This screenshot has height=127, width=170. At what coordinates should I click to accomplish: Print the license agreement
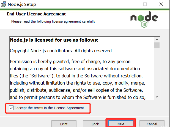click(64, 124)
